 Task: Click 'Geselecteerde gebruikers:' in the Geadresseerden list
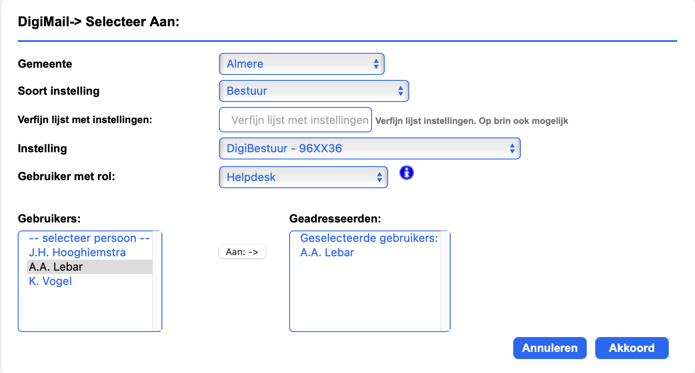click(369, 238)
